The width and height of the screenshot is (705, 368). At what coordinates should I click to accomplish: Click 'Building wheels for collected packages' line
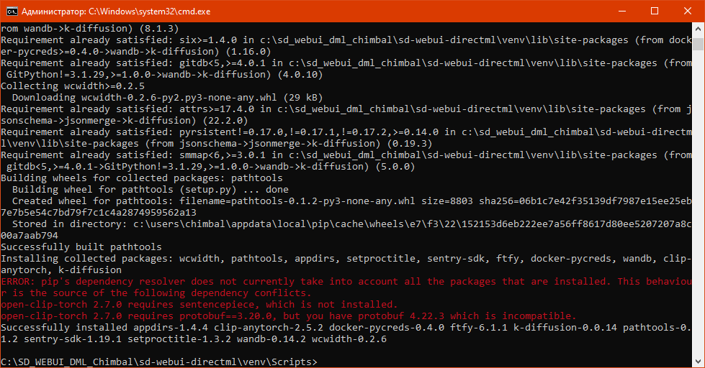point(142,178)
